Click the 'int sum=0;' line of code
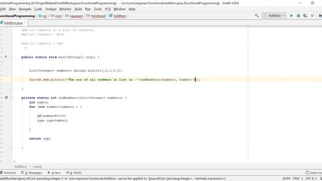 click(x=39, y=102)
